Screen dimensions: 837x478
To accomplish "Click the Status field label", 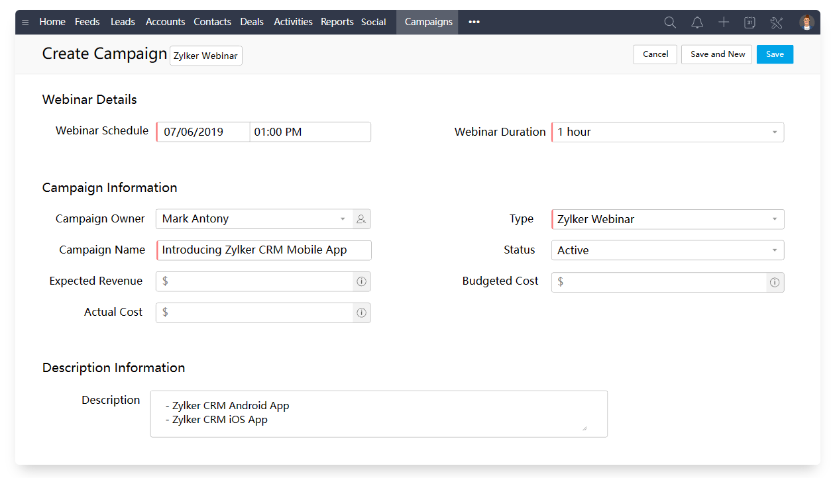I will coord(520,250).
